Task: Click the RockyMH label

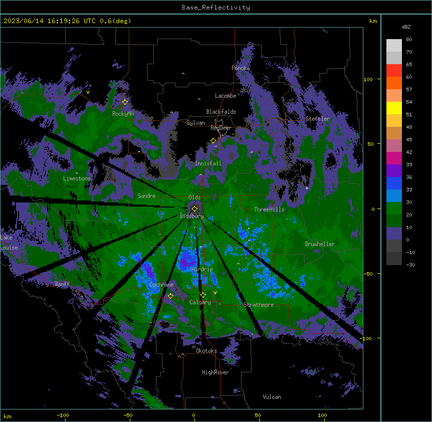Action: (x=123, y=114)
